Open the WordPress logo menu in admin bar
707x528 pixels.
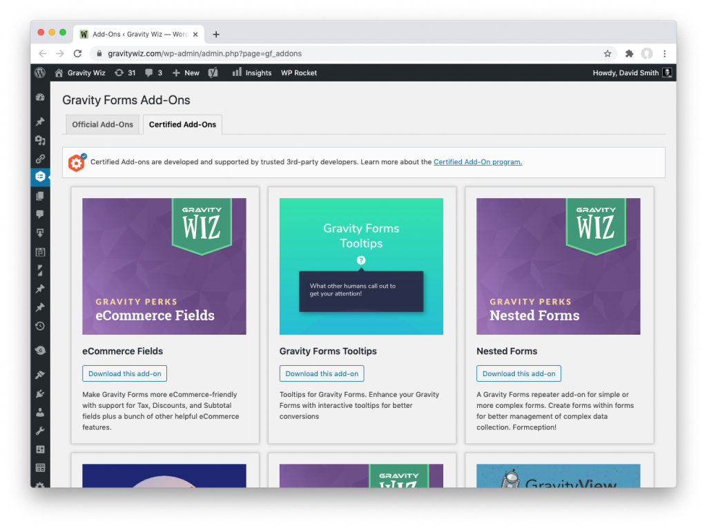pos(40,72)
